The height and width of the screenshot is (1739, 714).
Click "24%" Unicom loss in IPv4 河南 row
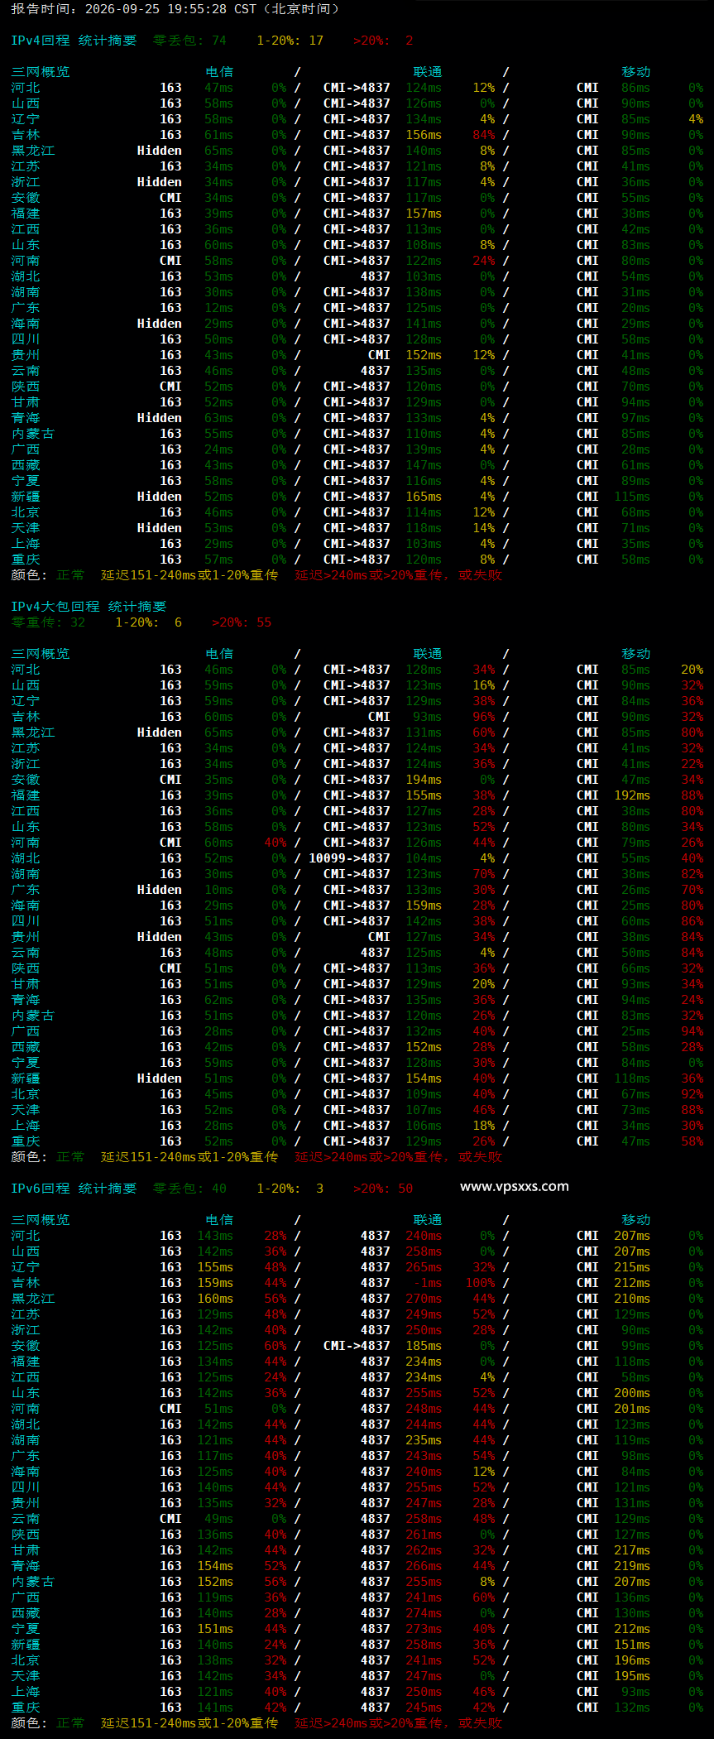pyautogui.click(x=484, y=261)
